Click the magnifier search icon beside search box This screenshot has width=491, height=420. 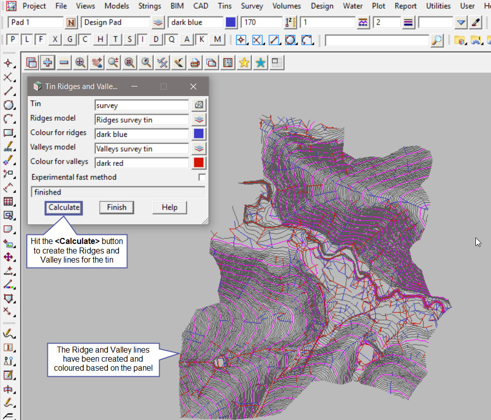[438, 40]
